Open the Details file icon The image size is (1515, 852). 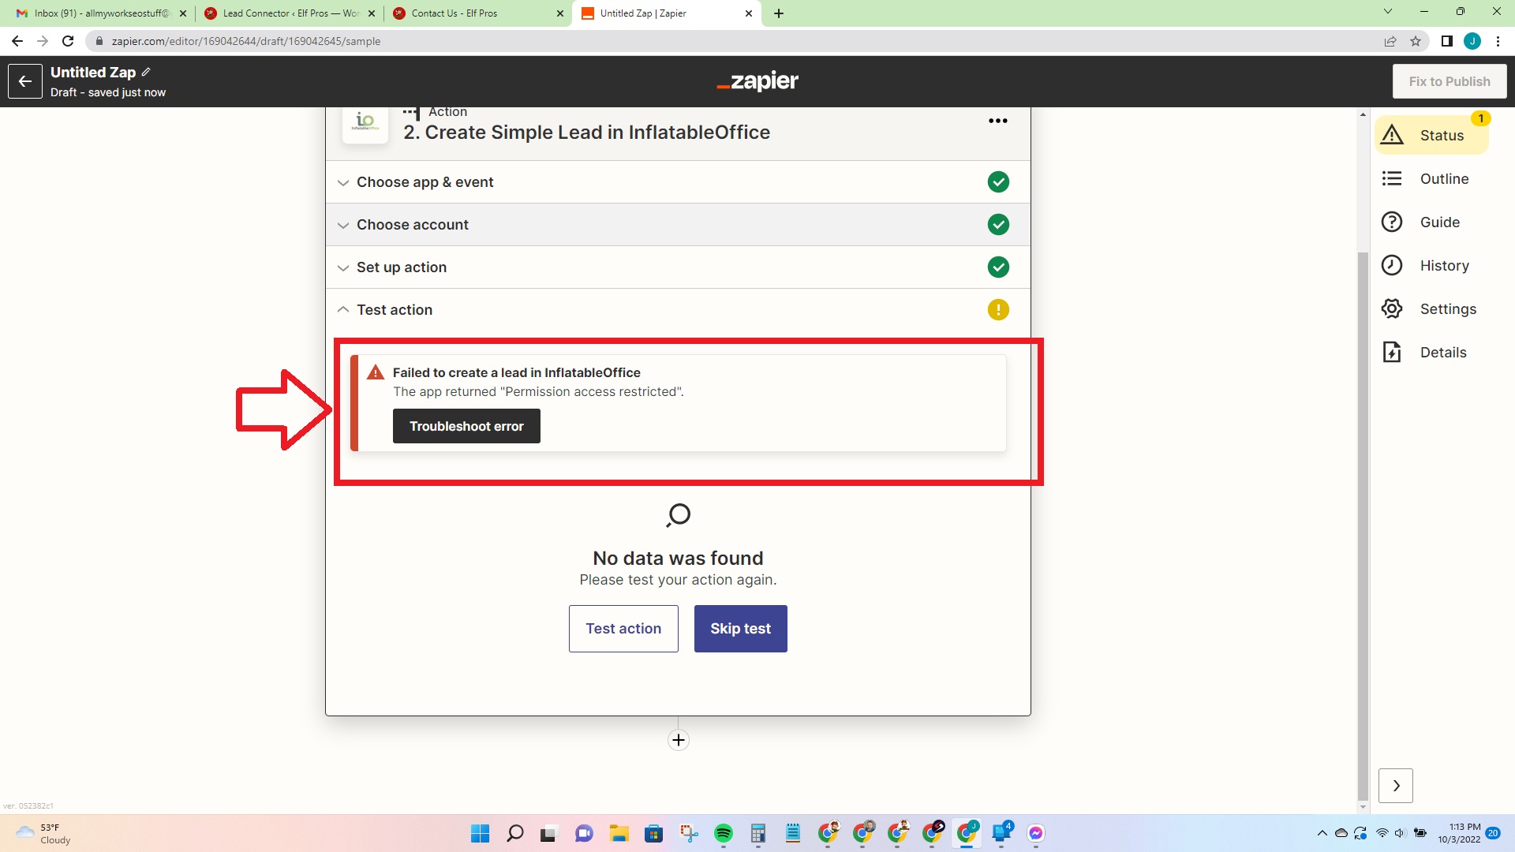(x=1392, y=353)
